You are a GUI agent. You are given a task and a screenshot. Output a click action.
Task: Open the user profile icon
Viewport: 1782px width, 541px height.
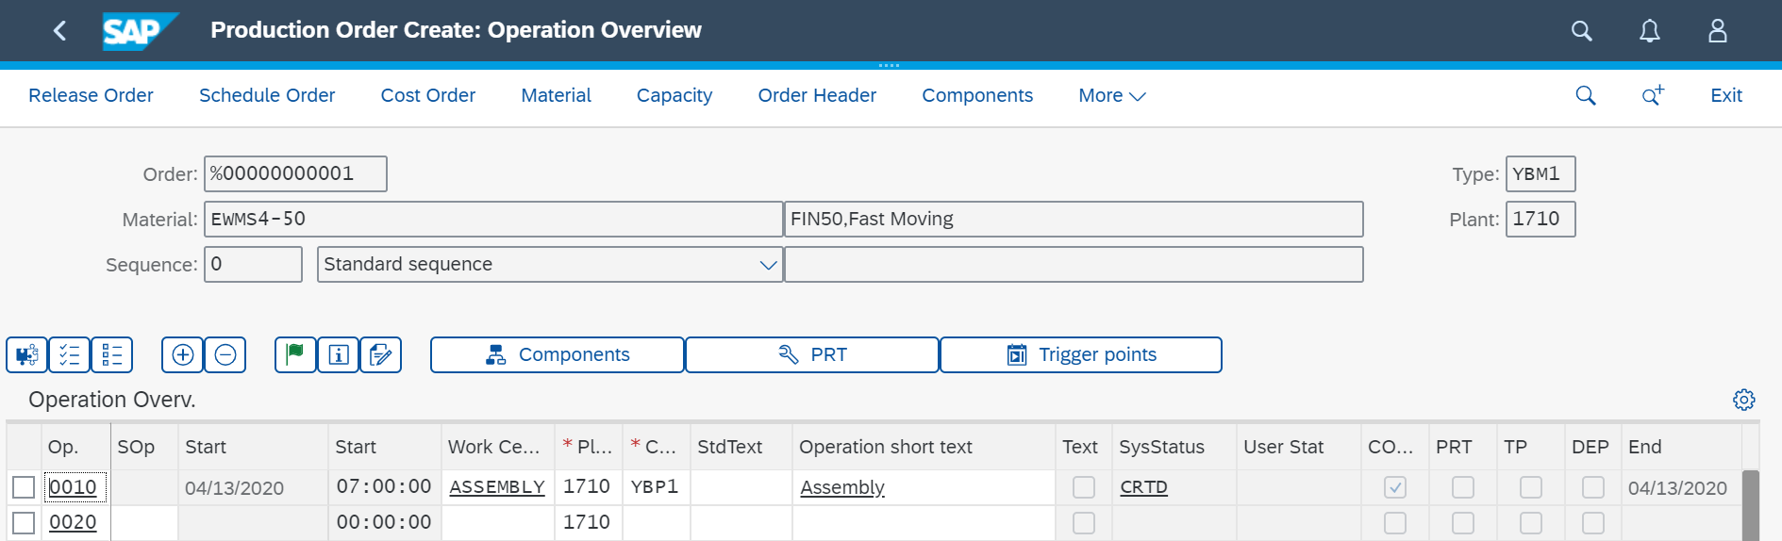pos(1718,31)
